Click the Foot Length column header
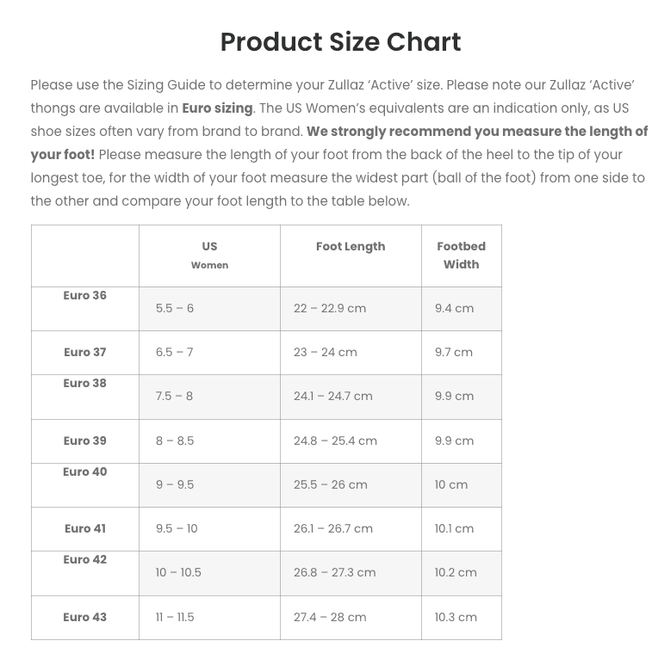The width and height of the screenshot is (652, 647). tap(350, 247)
